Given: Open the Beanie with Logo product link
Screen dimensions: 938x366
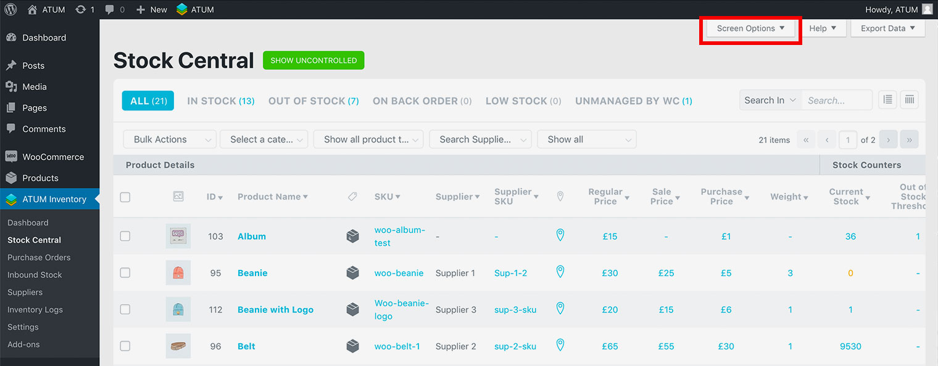Looking at the screenshot, I should click(275, 310).
